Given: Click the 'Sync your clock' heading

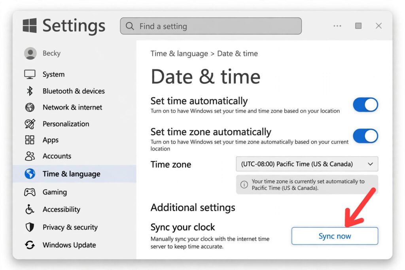Looking at the screenshot, I should pyautogui.click(x=183, y=227).
